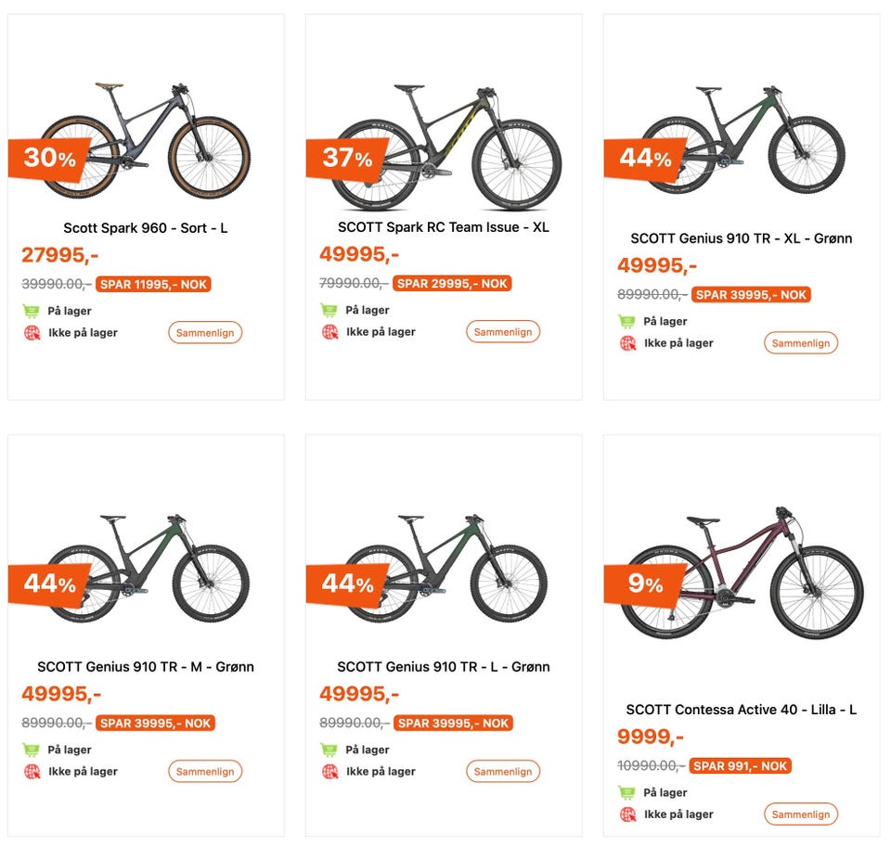Image resolution: width=891 pixels, height=846 pixels.
Task: Click green cart icon under Contessa Active 40
Action: click(x=627, y=792)
